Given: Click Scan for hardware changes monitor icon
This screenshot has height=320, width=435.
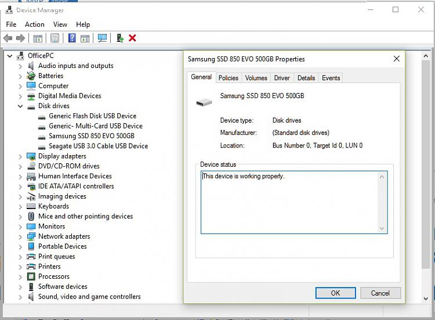Looking at the screenshot, I should point(102,38).
